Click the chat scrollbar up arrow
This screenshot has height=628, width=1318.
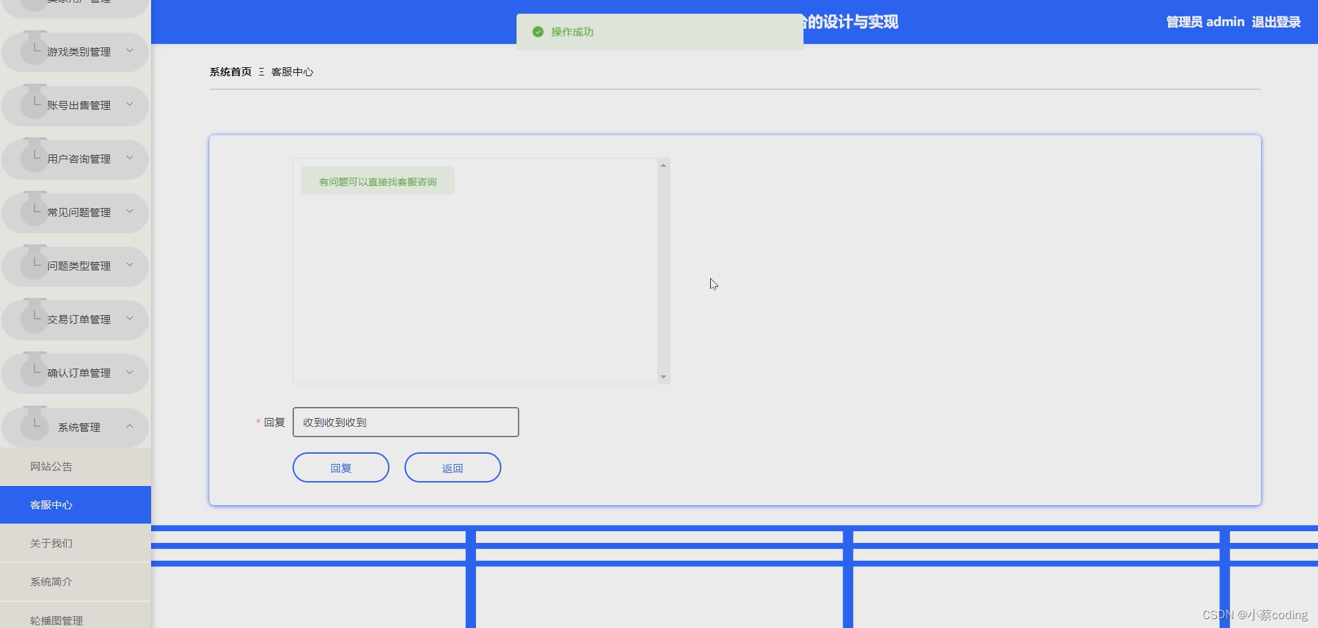point(663,165)
